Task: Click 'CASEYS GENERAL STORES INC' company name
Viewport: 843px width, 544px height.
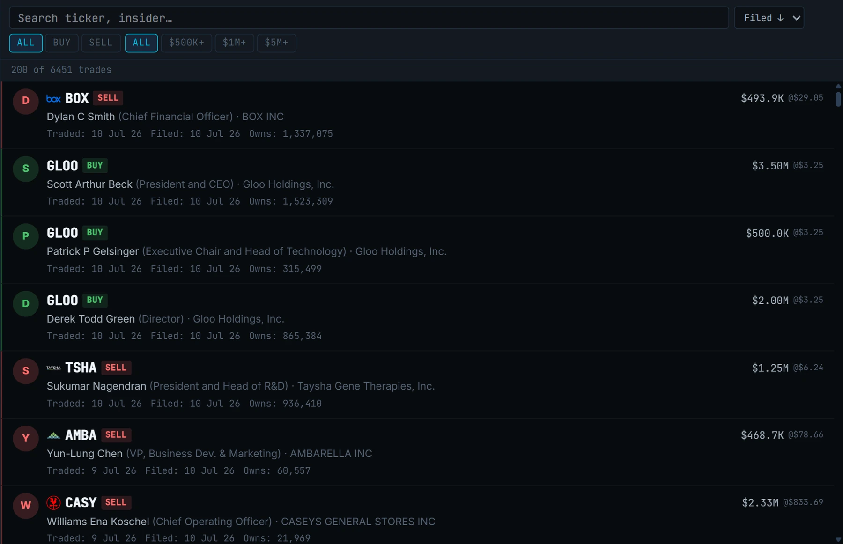Action: click(358, 522)
